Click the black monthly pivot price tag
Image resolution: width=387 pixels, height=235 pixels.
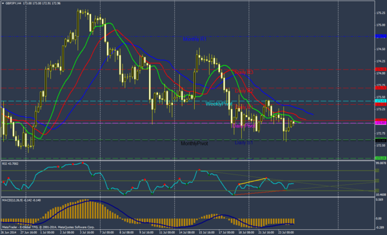(x=381, y=140)
